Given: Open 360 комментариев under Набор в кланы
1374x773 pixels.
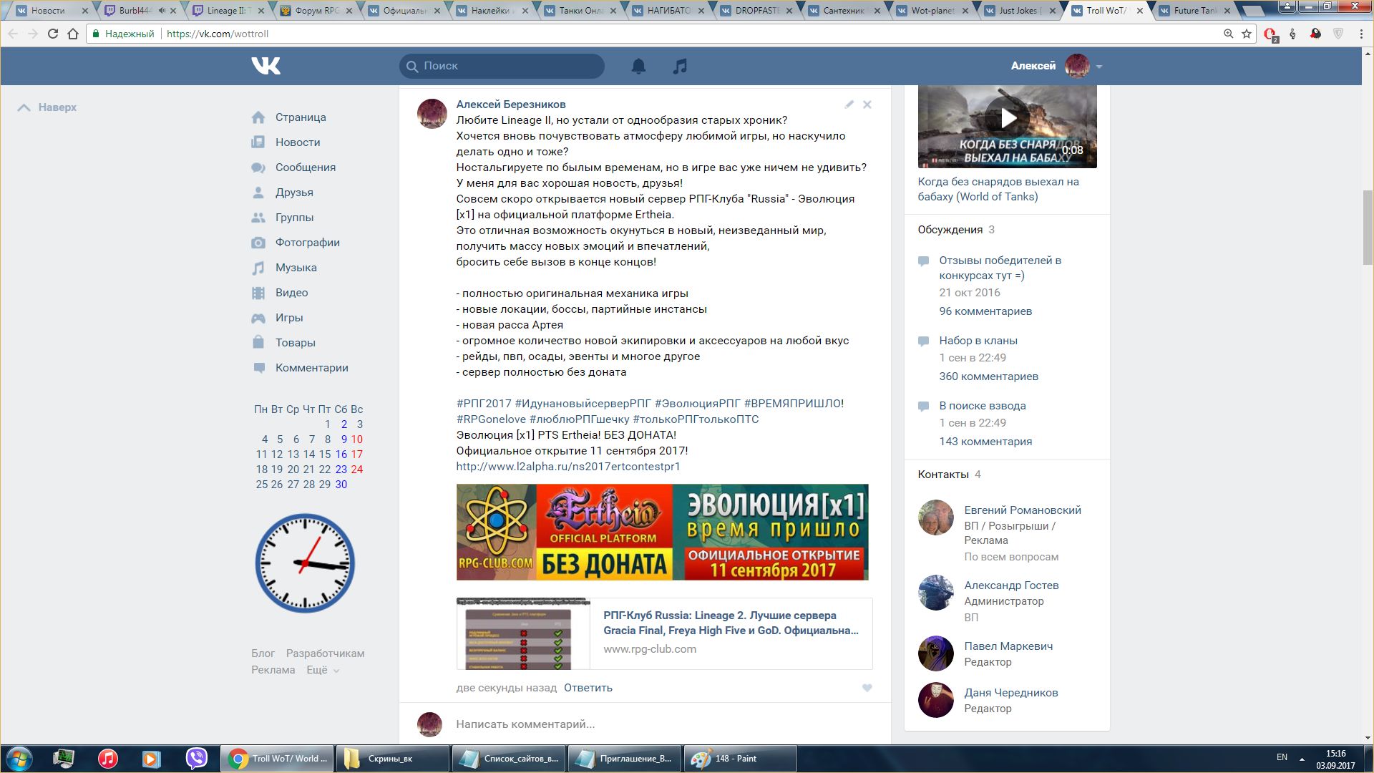Looking at the screenshot, I should (989, 376).
